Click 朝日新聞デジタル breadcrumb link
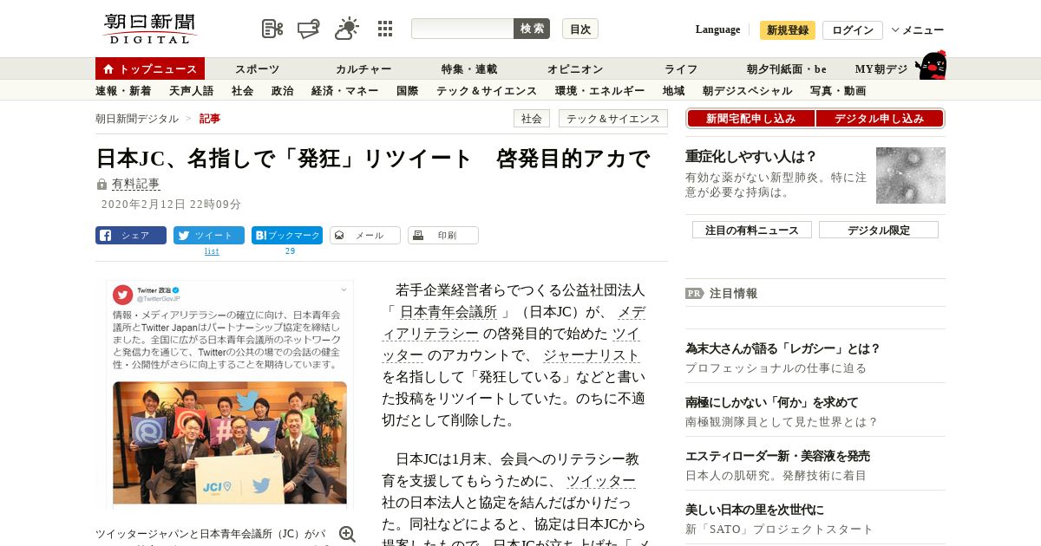1041x546 pixels. point(137,118)
